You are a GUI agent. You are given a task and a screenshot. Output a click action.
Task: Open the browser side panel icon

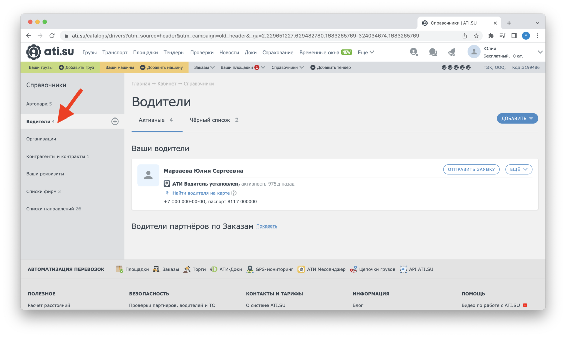point(514,36)
